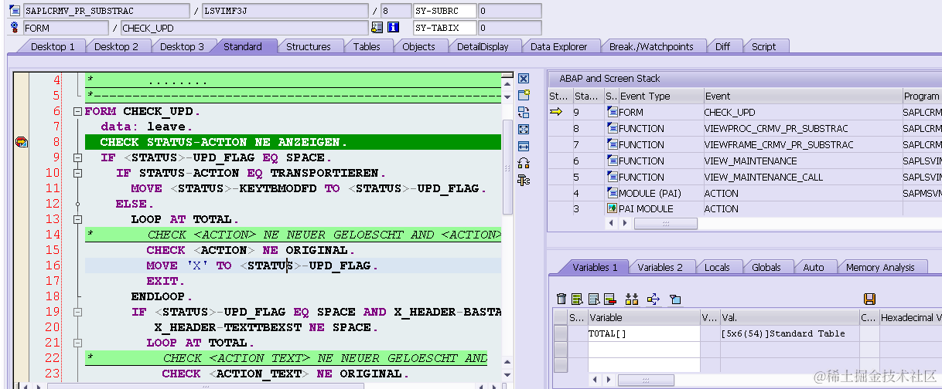Click the new tool icon with yellow star
This screenshot has width=942, height=389.
(524, 95)
